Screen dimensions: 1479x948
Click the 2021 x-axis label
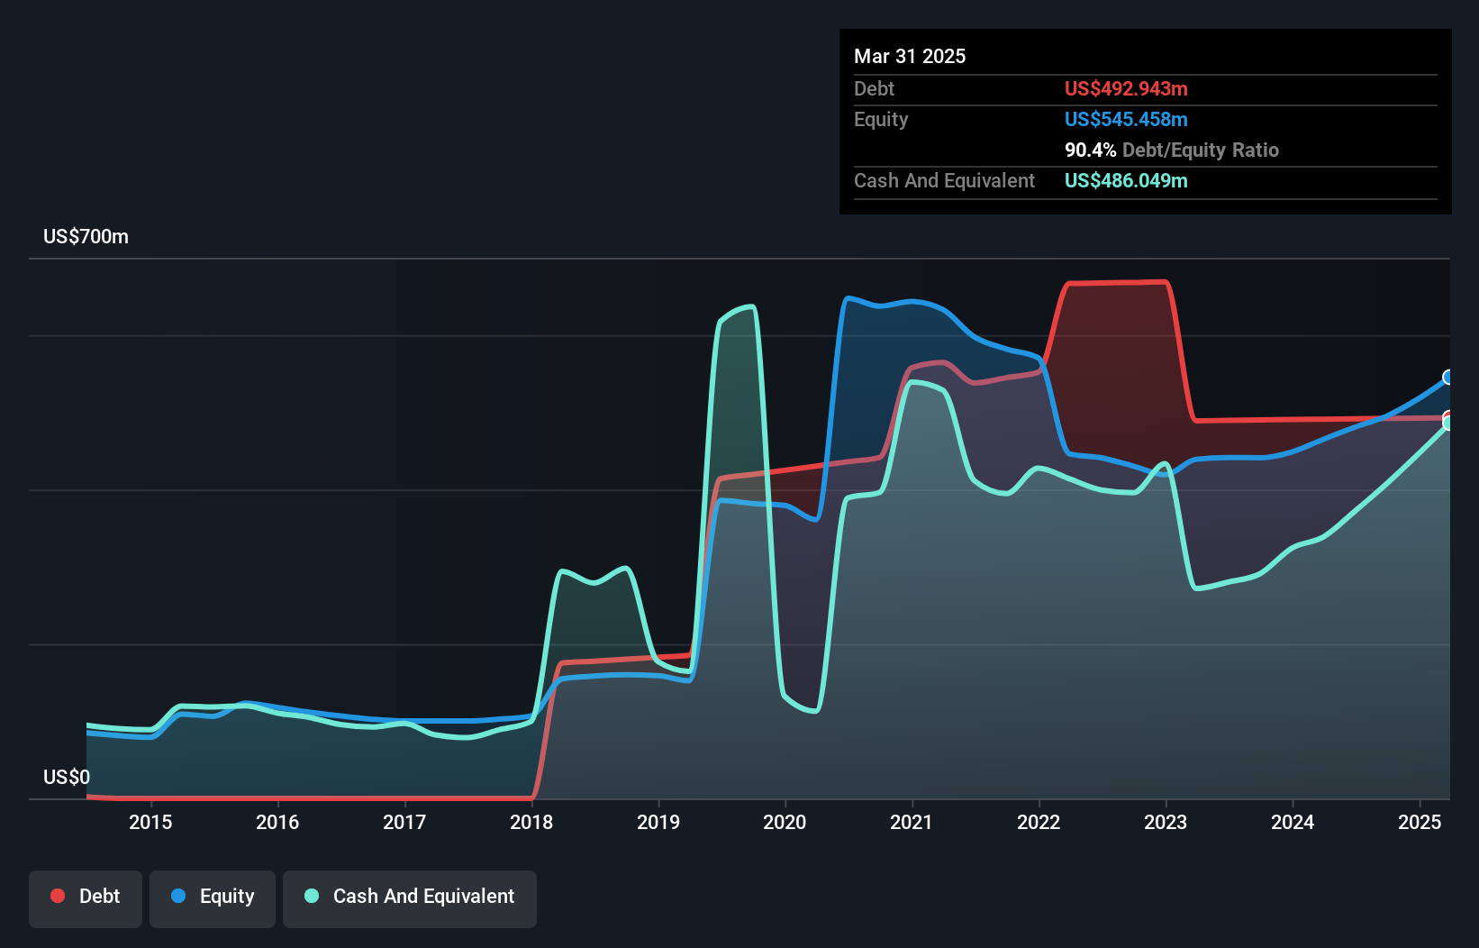pos(912,822)
